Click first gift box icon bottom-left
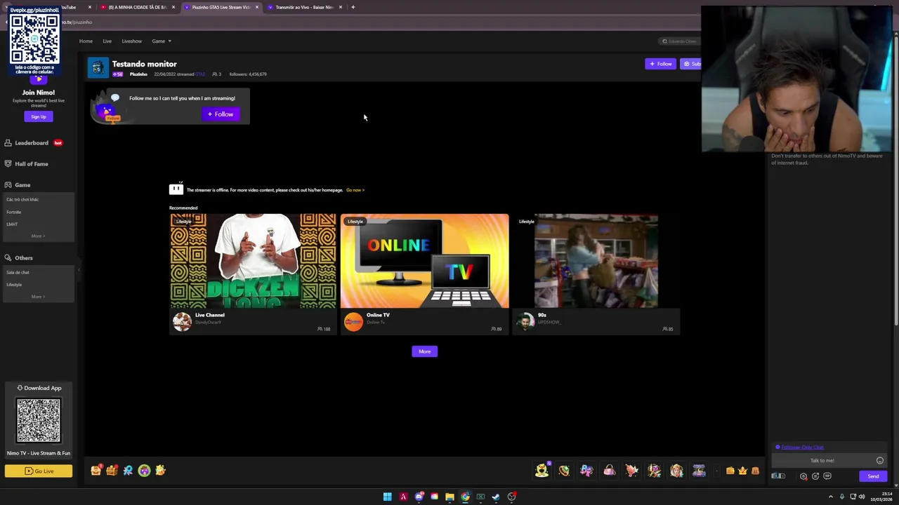The height and width of the screenshot is (505, 899). tap(96, 471)
